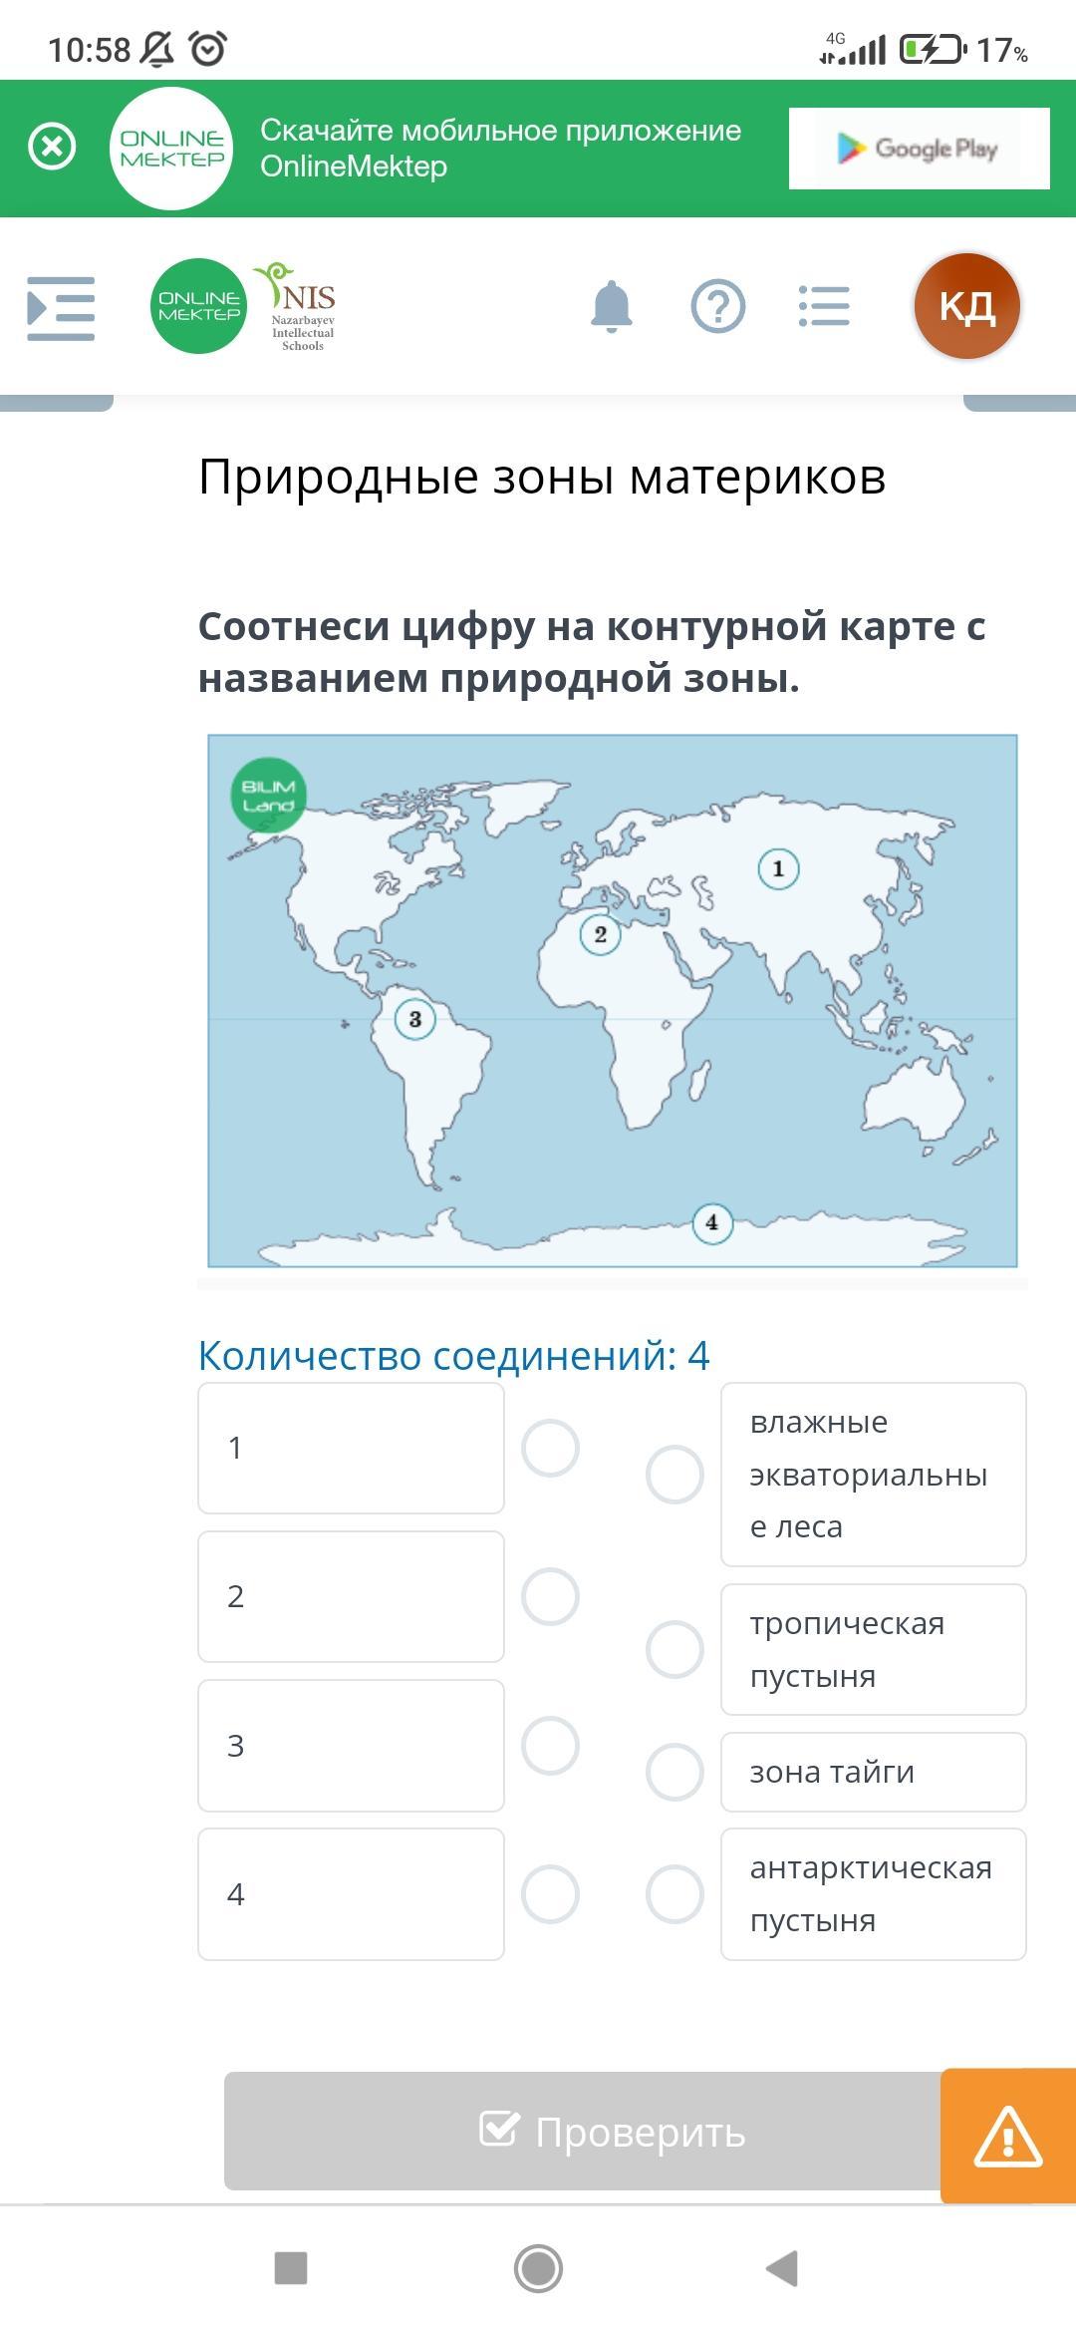The width and height of the screenshot is (1076, 2333).
Task: Tap the Android home navigation button
Action: pyautogui.click(x=538, y=2268)
